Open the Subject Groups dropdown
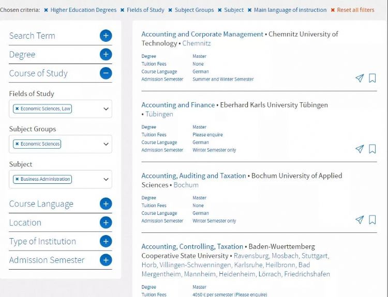 106,144
